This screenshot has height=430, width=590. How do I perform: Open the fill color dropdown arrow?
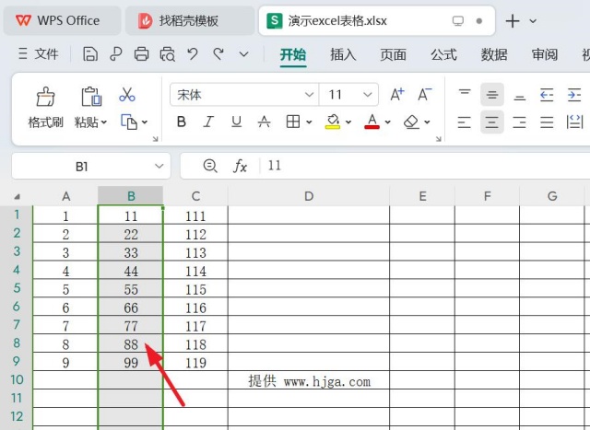tap(348, 122)
